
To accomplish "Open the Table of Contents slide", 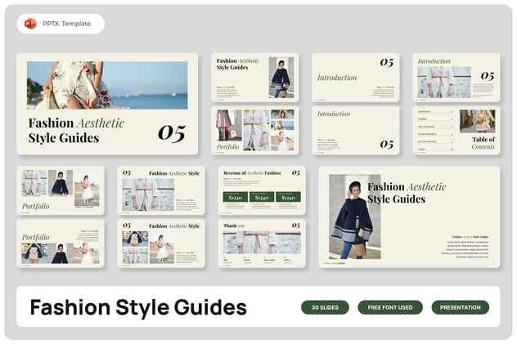I will [456, 130].
